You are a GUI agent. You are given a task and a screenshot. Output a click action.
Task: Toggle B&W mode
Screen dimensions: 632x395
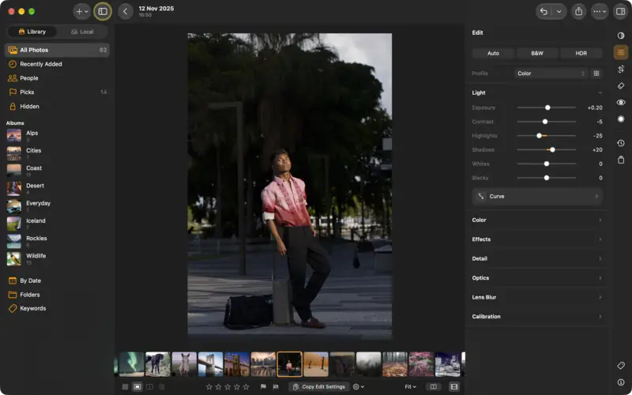pyautogui.click(x=537, y=53)
